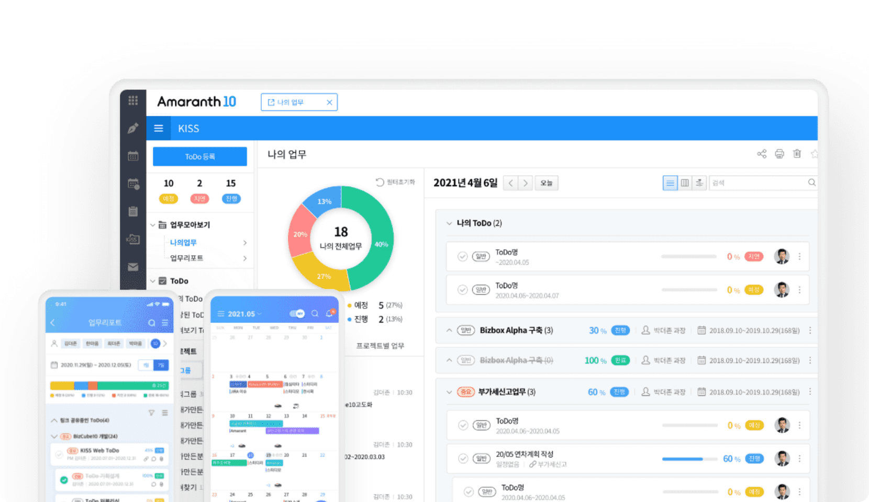
Task: Expand 팀과 공유중인 ToDo(4) in phone
Action: (54, 420)
